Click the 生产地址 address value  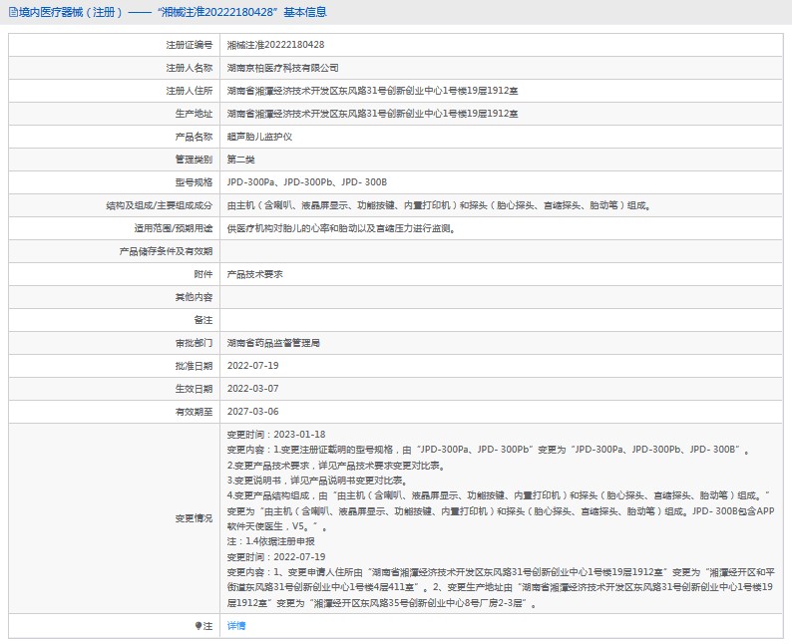click(x=372, y=114)
